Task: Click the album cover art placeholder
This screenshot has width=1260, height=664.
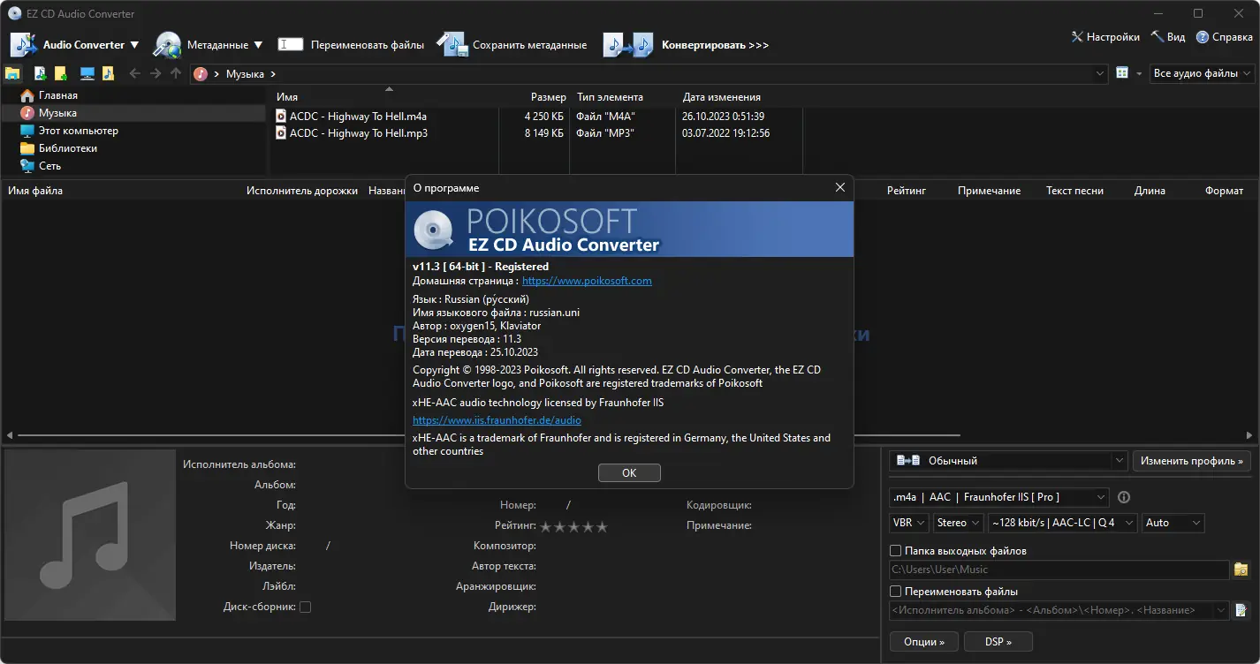Action: [90, 535]
